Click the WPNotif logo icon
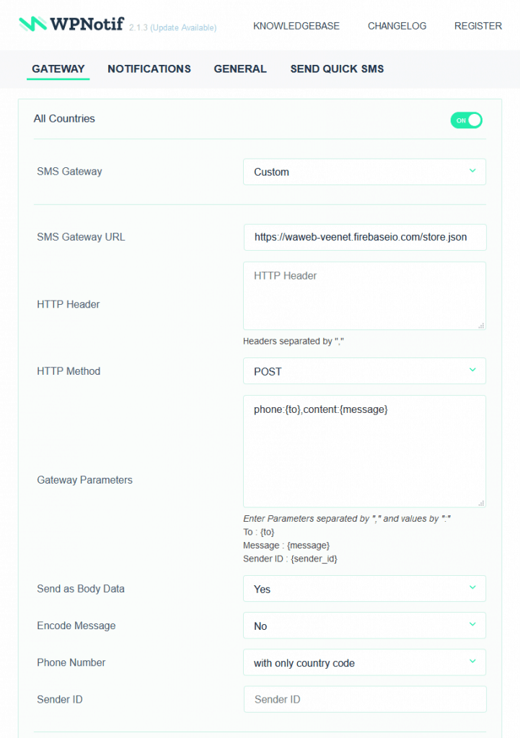The height and width of the screenshot is (738, 520). coord(32,23)
